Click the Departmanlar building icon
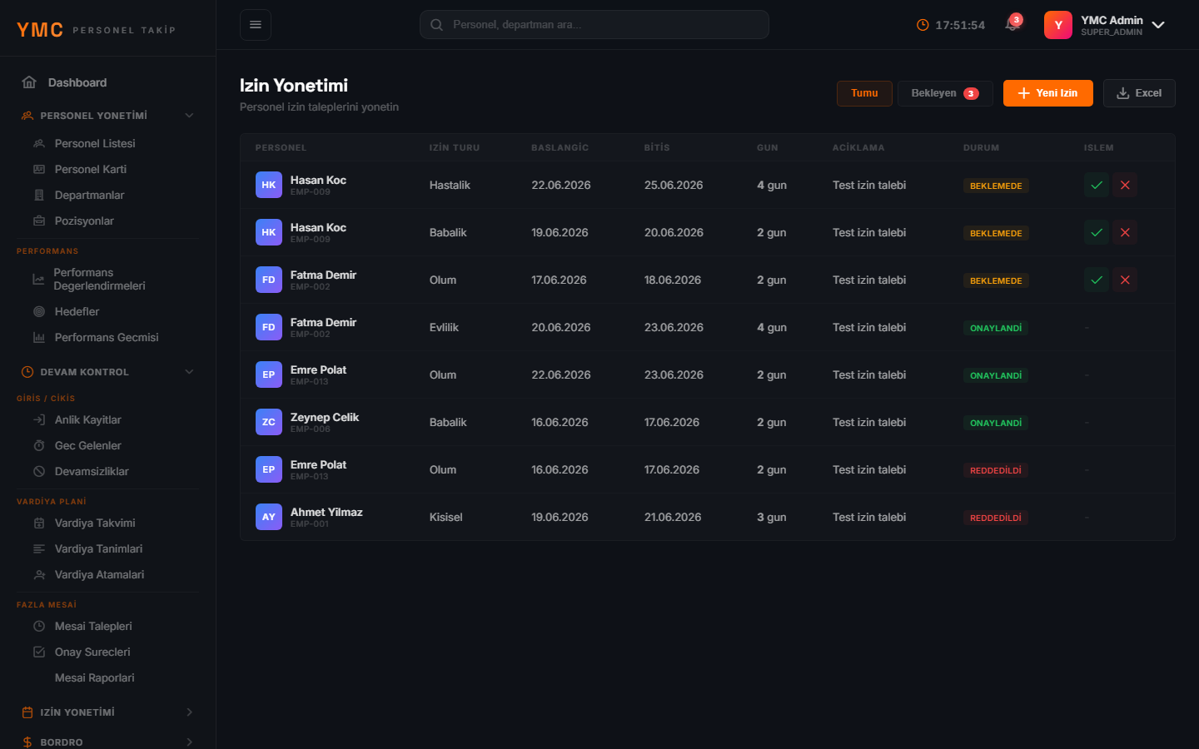Screen dimensions: 1199x749 (x=39, y=195)
